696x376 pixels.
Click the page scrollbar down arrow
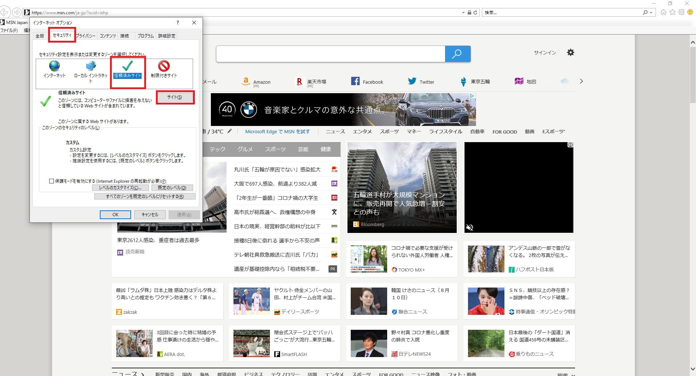[x=692, y=369]
